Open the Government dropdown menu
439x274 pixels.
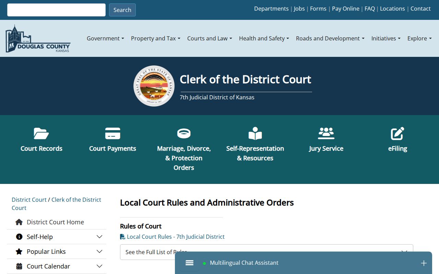pos(105,38)
